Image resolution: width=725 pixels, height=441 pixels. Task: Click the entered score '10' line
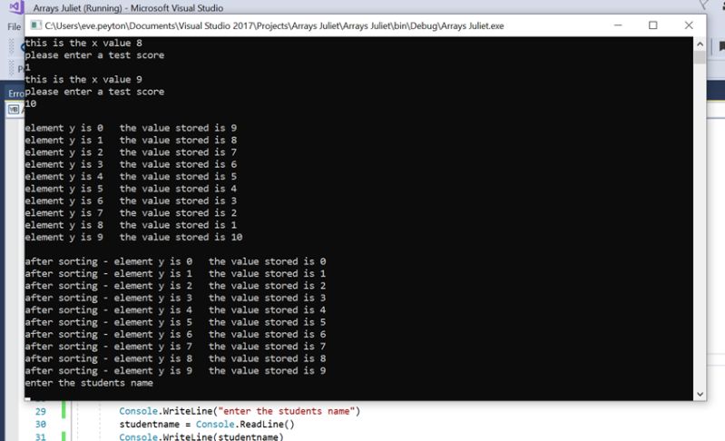tap(31, 103)
